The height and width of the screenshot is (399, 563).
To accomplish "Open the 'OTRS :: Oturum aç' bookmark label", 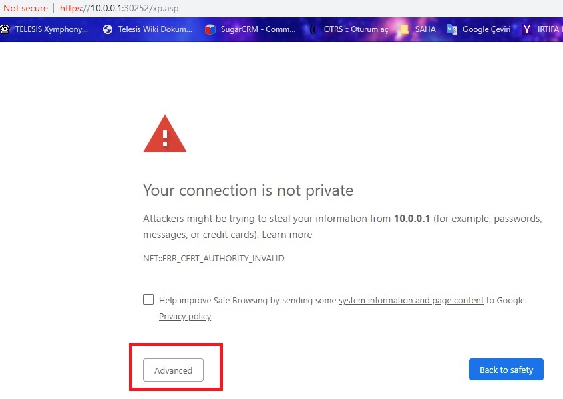I will (x=355, y=29).
